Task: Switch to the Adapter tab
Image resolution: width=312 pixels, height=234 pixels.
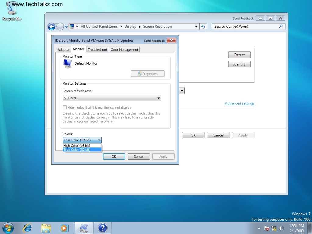Action: 63,49
